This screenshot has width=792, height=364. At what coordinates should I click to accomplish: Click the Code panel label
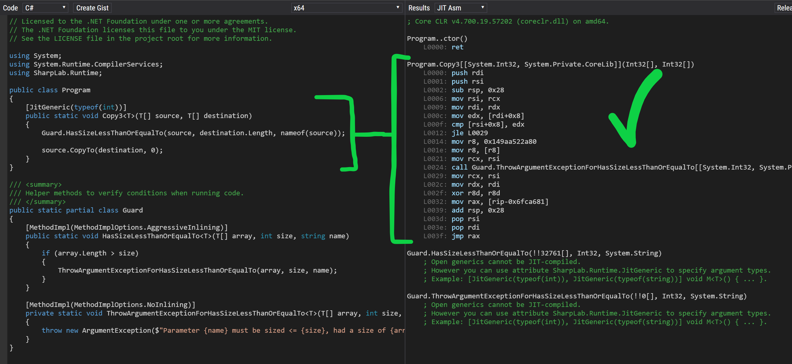(10, 8)
